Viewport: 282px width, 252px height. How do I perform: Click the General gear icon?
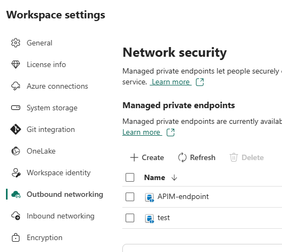pyautogui.click(x=16, y=43)
